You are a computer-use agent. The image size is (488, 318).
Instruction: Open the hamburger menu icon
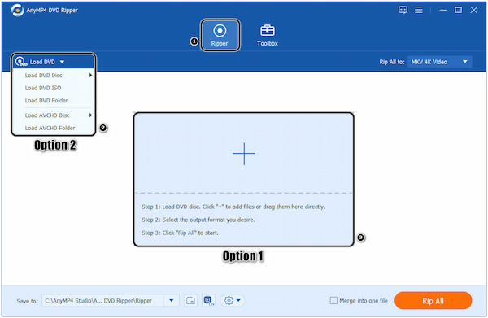[419, 10]
